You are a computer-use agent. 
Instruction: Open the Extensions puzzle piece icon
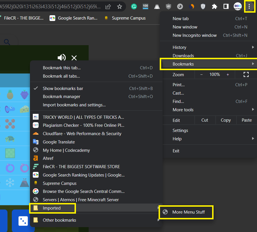click(214, 6)
